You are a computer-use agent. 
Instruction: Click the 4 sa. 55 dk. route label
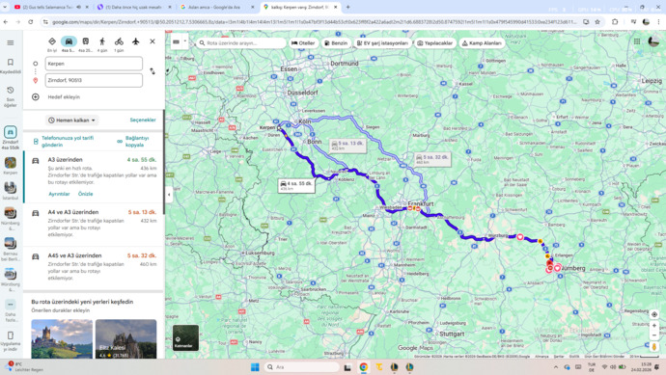click(x=296, y=185)
